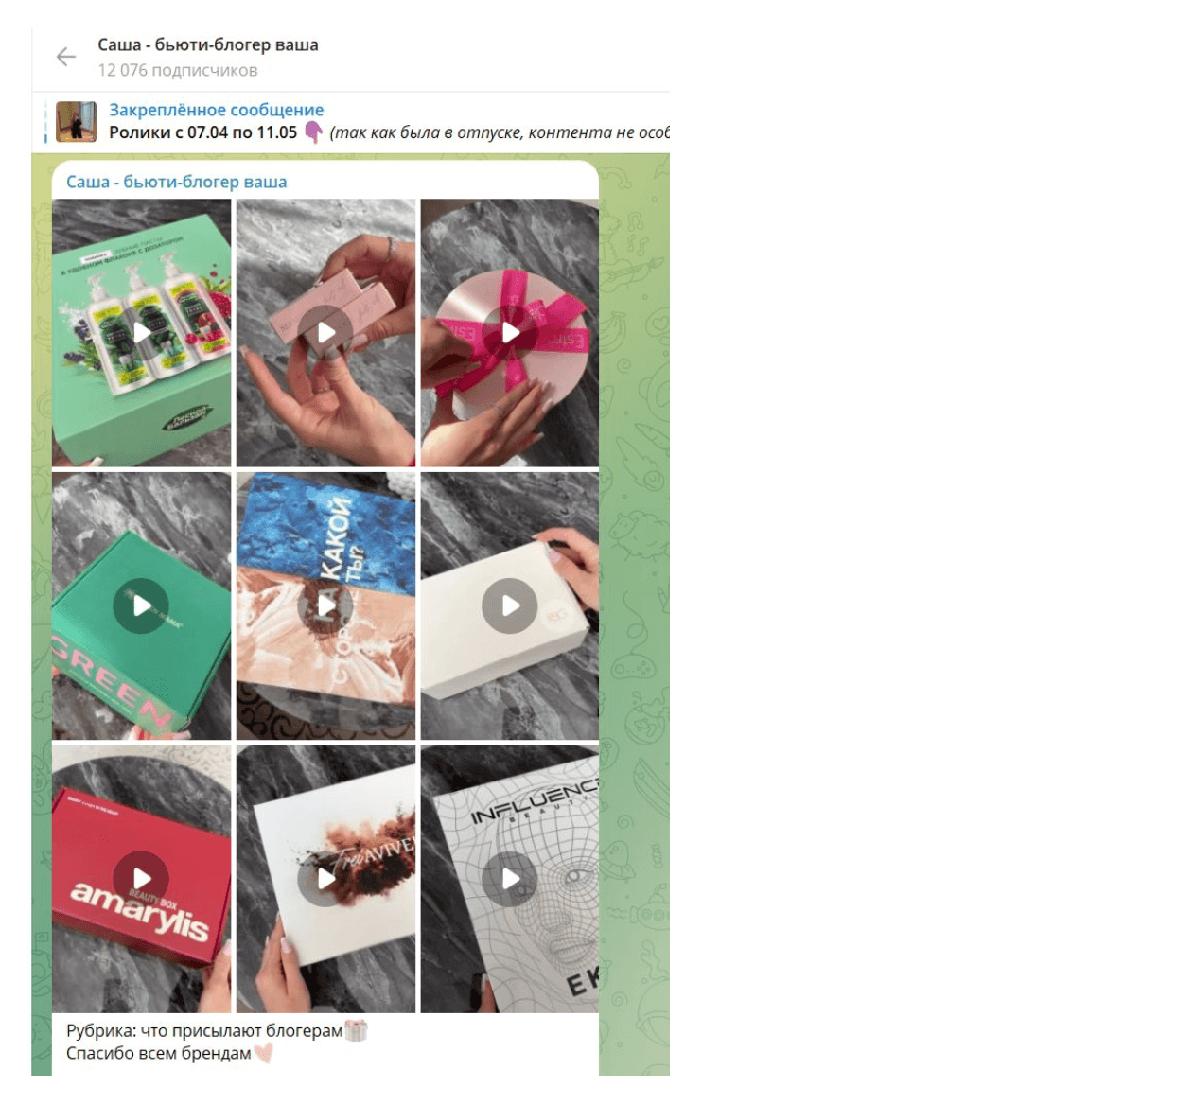Play the pink lipstick box video
The height and width of the screenshot is (1105, 1194).
[x=325, y=332]
